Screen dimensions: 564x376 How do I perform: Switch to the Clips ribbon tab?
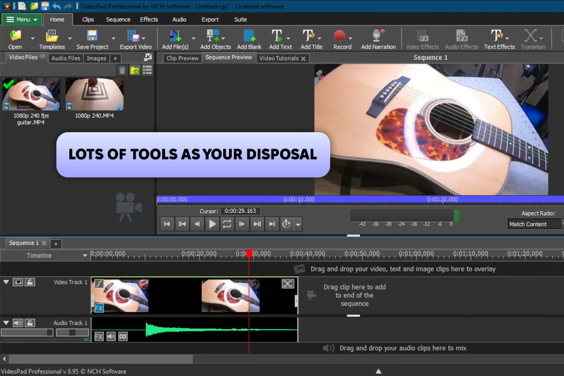(x=88, y=19)
